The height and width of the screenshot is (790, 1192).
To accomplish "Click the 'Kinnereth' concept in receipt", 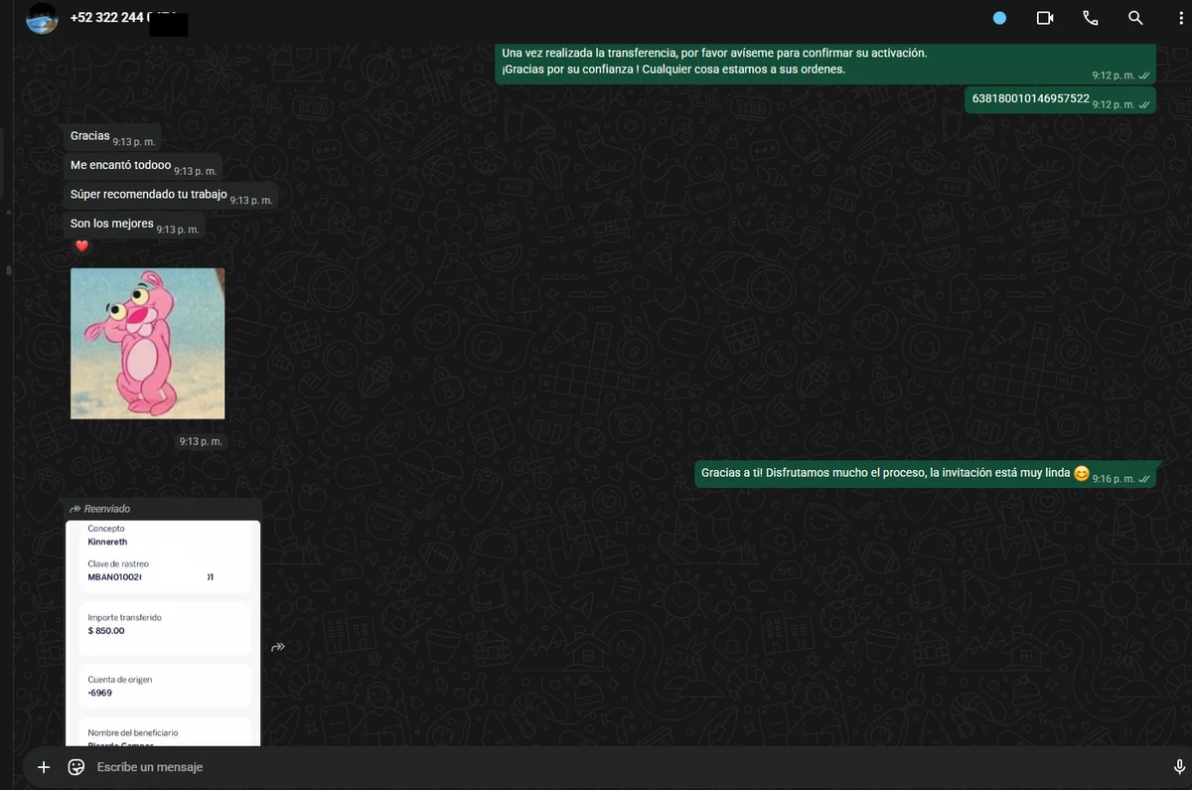I will pos(107,543).
